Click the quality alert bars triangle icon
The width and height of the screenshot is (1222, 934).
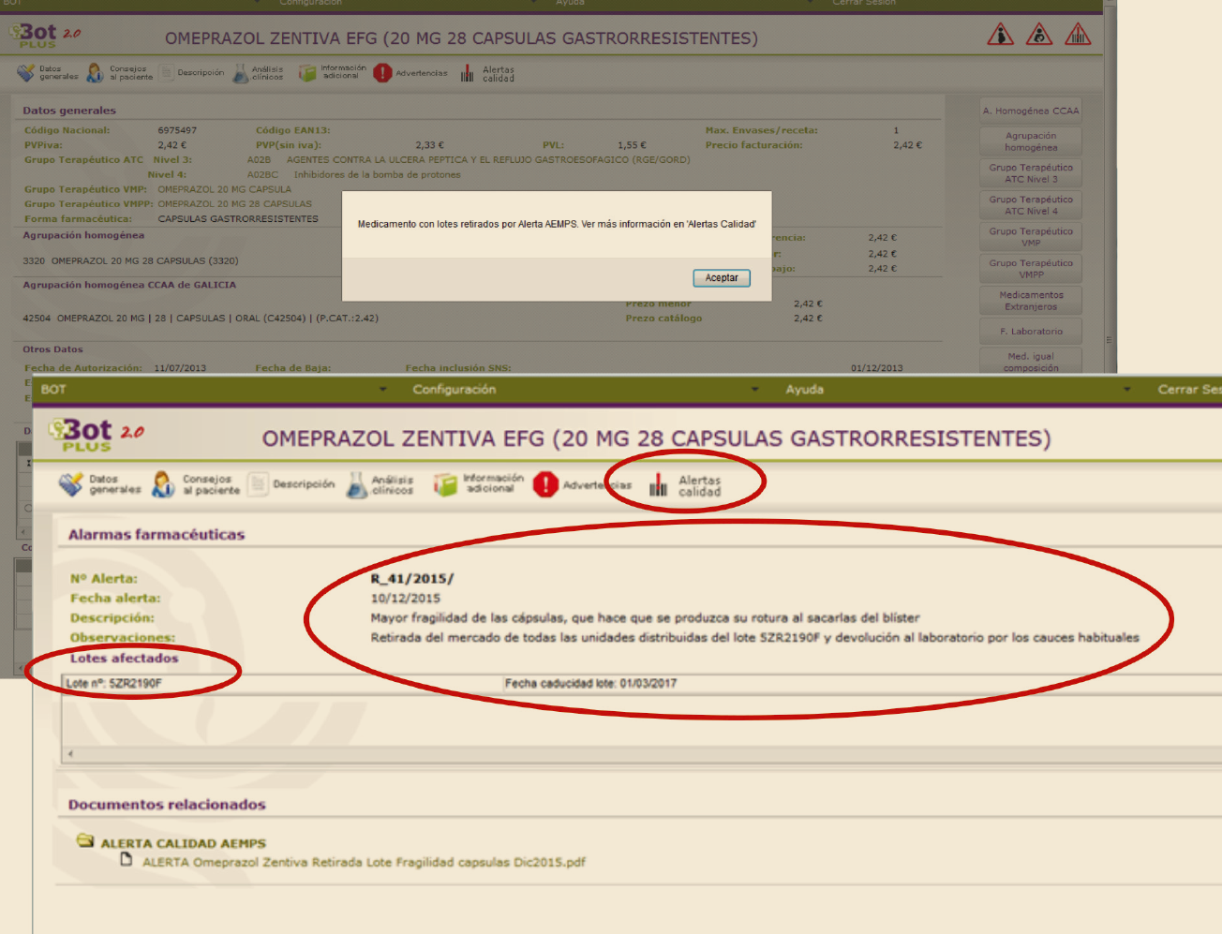pos(1078,36)
